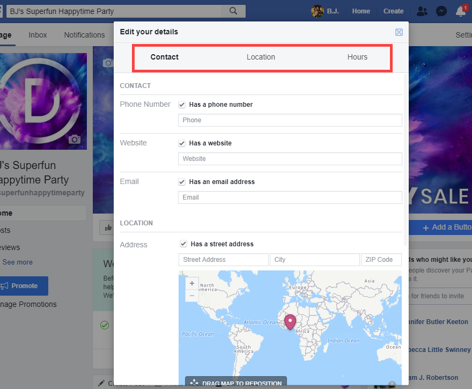The image size is (472, 389).
Task: Open the friend requests icon
Action: point(422,11)
